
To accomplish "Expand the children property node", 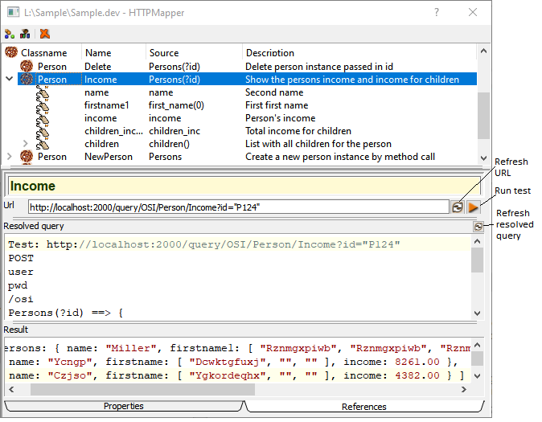I will click(x=25, y=144).
